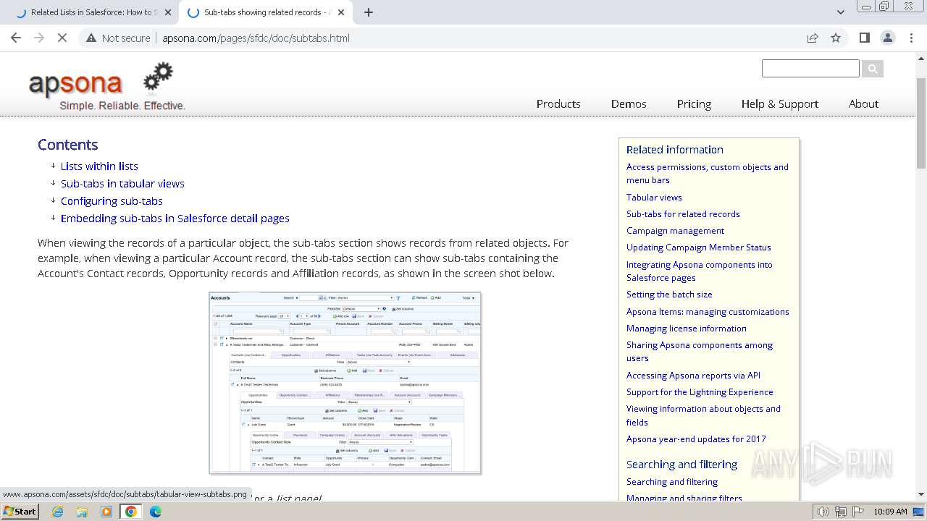Open the Tabular views link
Screen dimensions: 927x521
[654, 197]
